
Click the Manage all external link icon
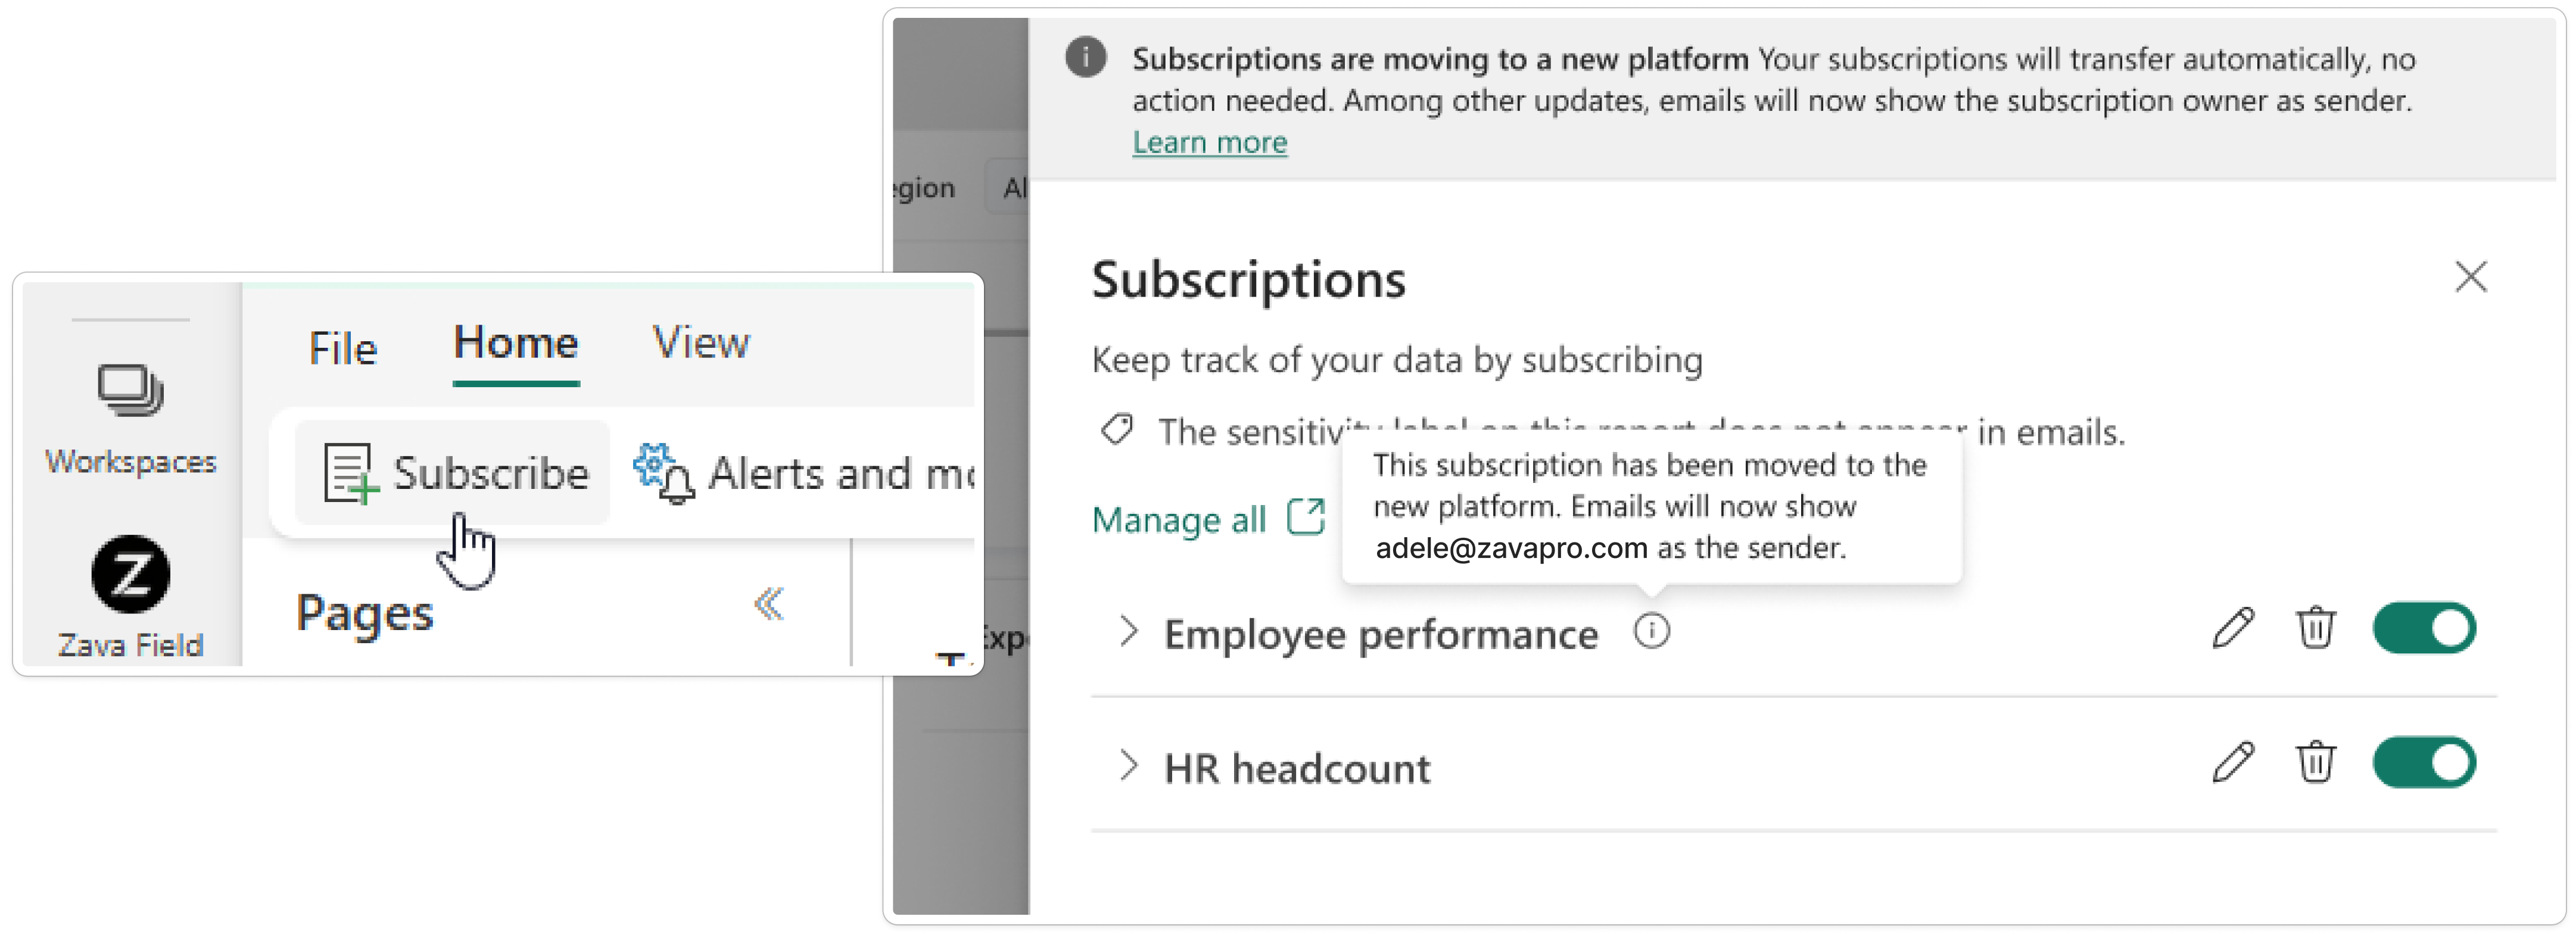click(1306, 517)
